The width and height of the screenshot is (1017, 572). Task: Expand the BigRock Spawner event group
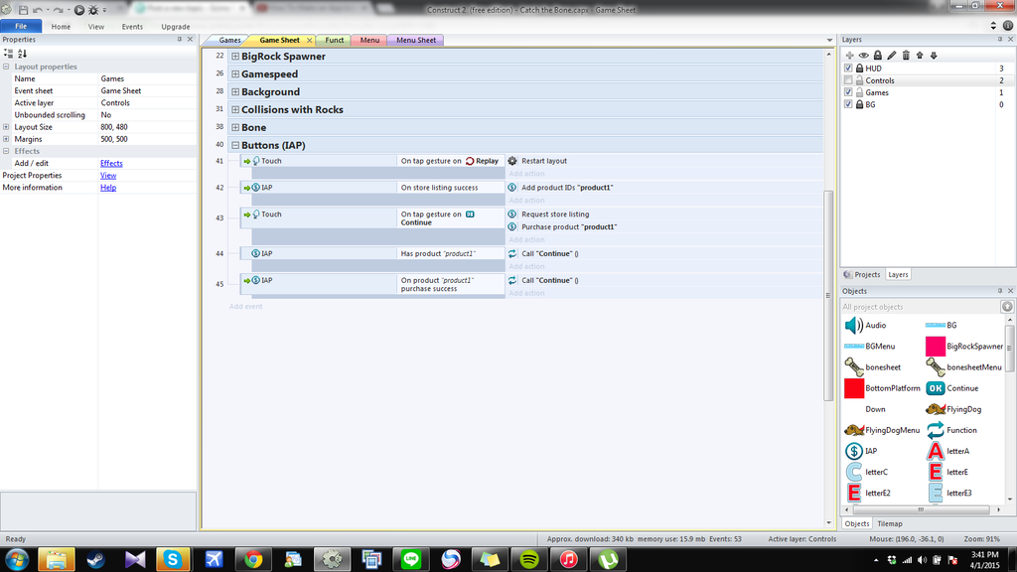[x=235, y=57]
